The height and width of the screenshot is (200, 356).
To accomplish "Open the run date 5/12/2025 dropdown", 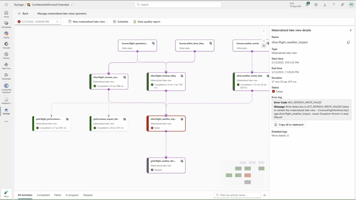I will pos(38,22).
